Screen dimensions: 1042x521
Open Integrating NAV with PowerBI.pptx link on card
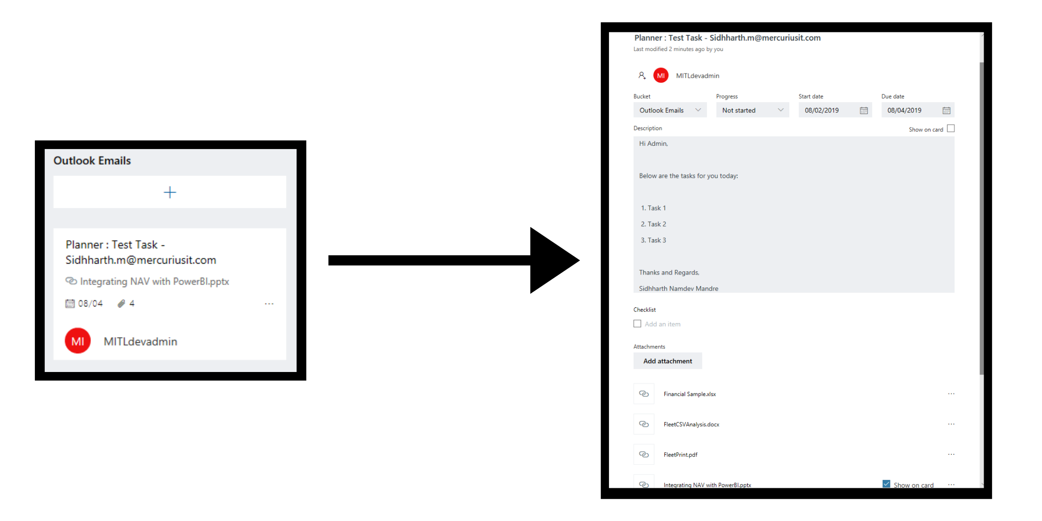coord(154,281)
